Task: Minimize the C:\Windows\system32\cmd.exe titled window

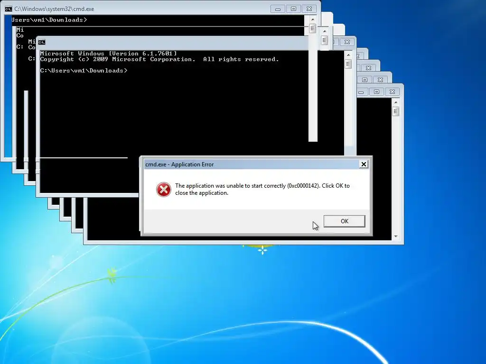Action: 278,9
